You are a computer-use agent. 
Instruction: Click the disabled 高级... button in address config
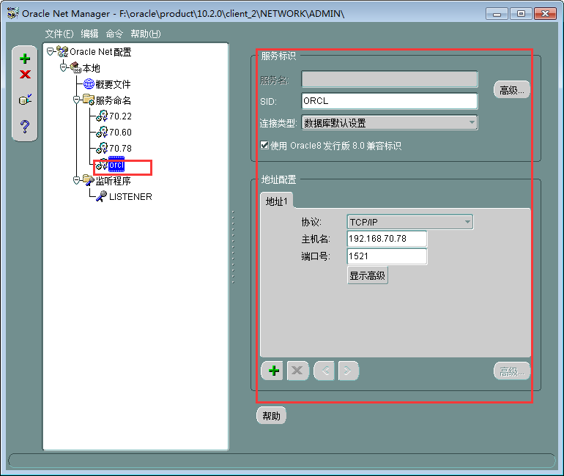pyautogui.click(x=511, y=371)
